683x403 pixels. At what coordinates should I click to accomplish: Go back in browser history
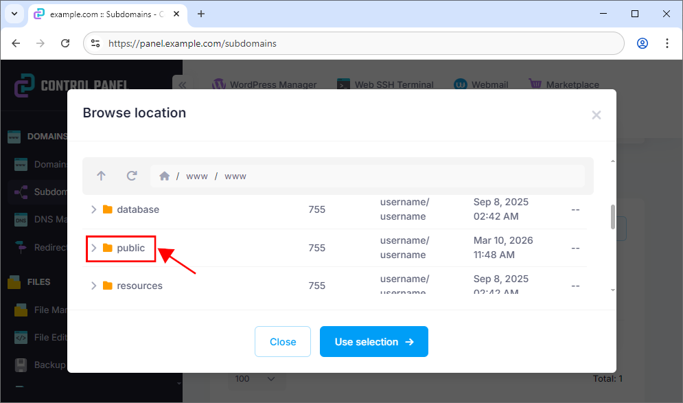[x=16, y=43]
